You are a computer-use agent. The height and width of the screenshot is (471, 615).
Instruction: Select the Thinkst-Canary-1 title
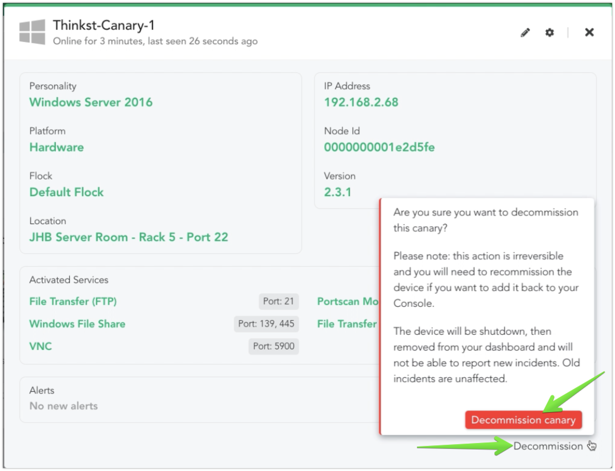104,25
